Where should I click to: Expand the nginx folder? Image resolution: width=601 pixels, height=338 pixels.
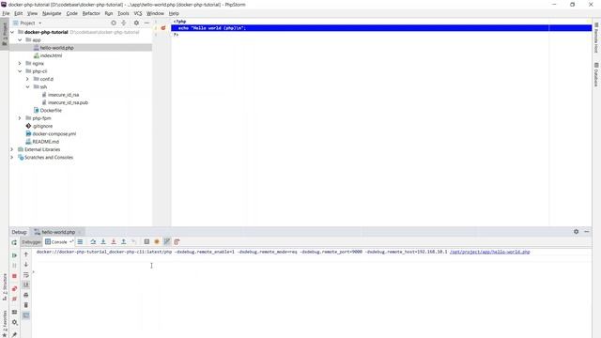20,63
